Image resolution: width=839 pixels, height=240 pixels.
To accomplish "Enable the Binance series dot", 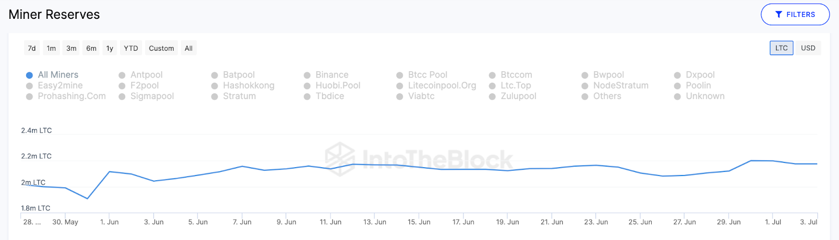I will (x=307, y=75).
